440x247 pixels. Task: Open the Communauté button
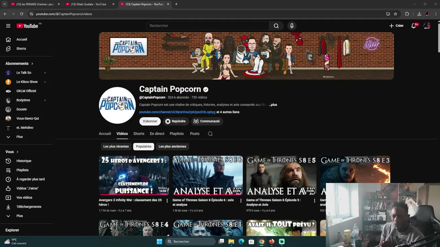[206, 121]
